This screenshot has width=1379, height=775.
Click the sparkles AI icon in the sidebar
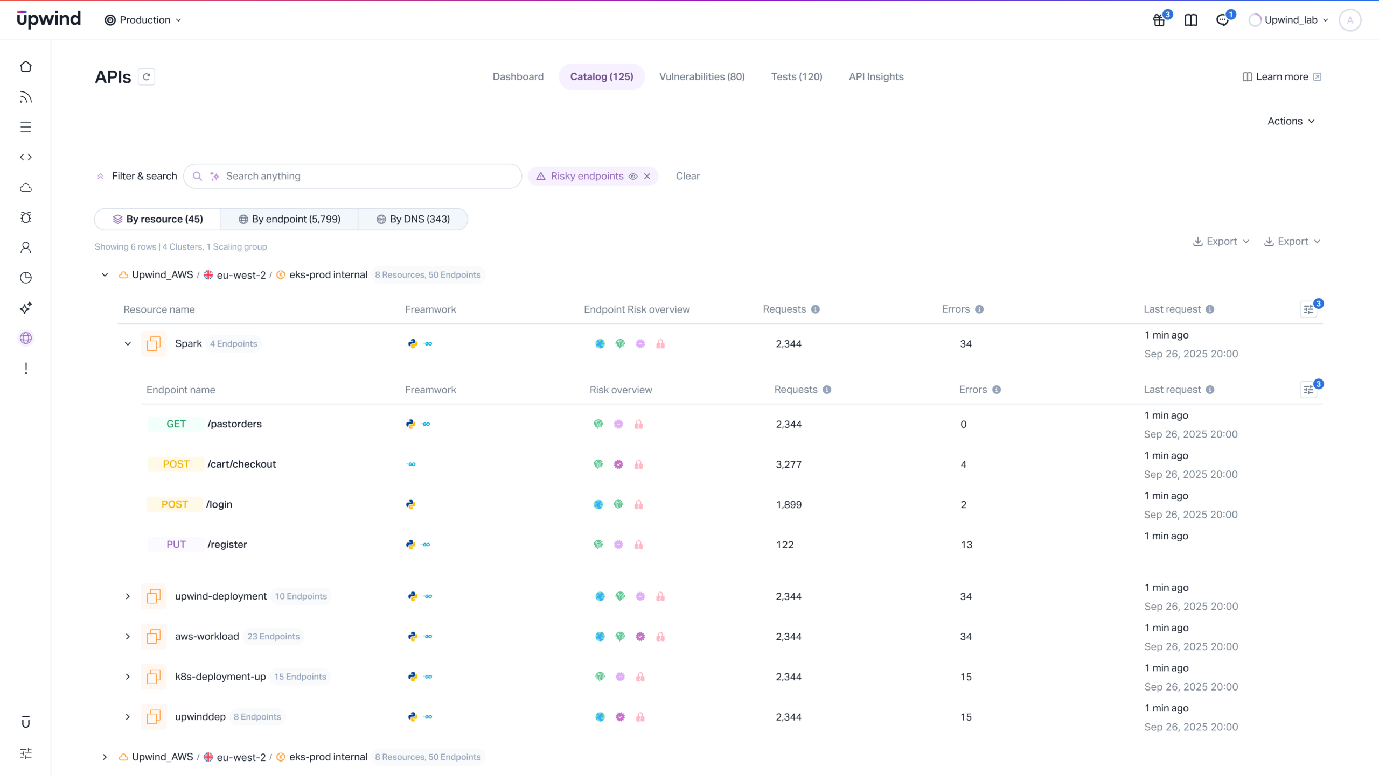(26, 308)
